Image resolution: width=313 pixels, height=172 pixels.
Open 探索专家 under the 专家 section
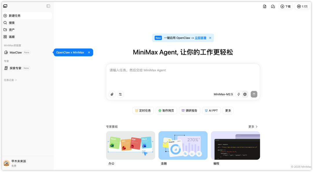tap(15, 68)
